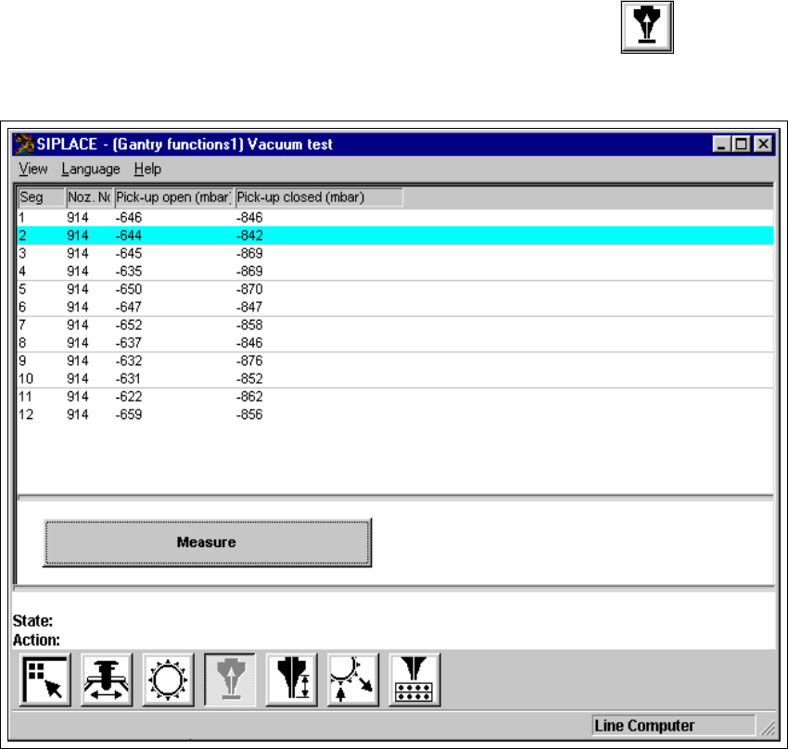The height and width of the screenshot is (749, 788).
Task: Select segment row 6
Action: (395, 307)
